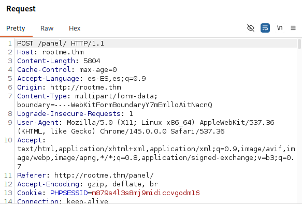The width and height of the screenshot is (302, 205).
Task: Click the Accept header name on line 10
Action: 30,140
